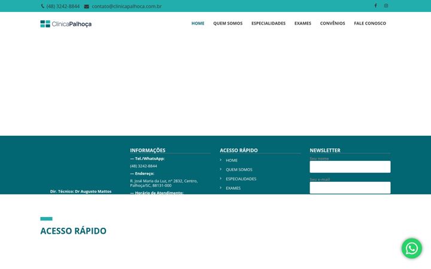Focus the newsletter Seu e-mail field
Screen dimensions: 431x269
[x=350, y=188]
